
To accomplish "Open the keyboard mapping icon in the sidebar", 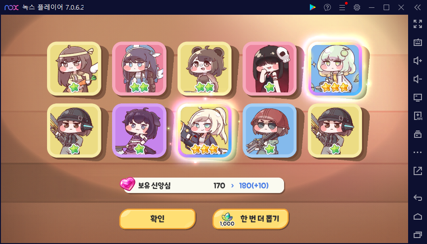I will click(417, 42).
